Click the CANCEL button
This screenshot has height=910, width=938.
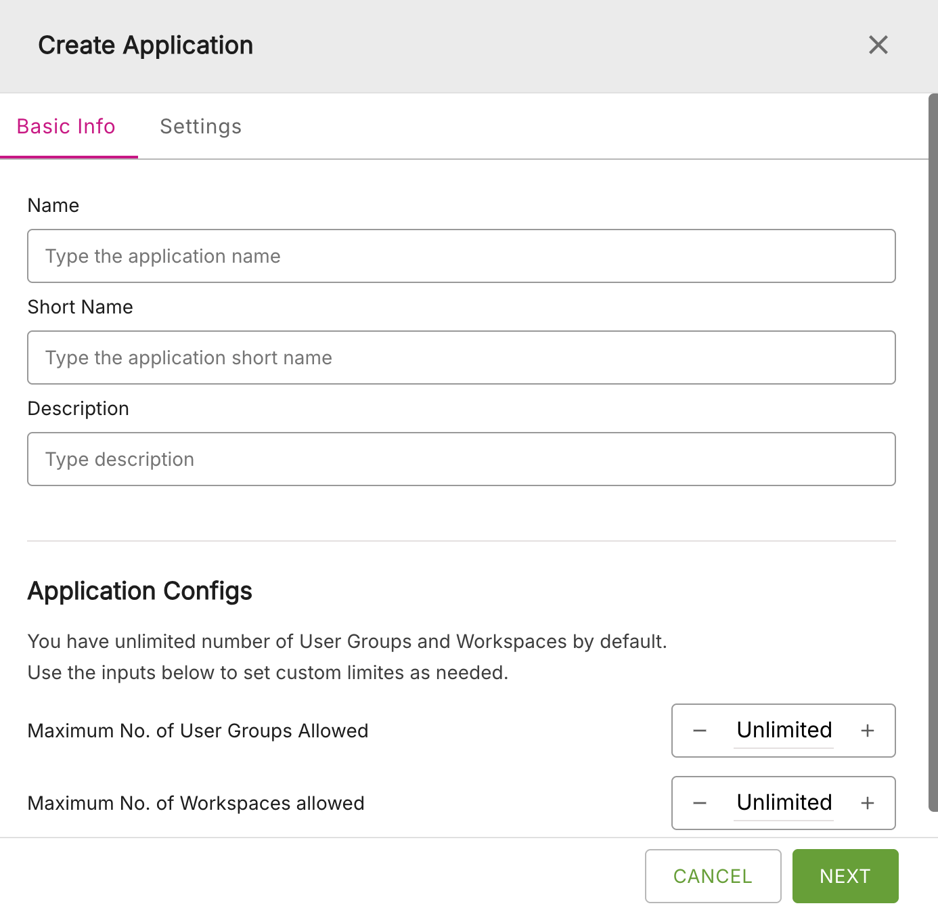713,876
